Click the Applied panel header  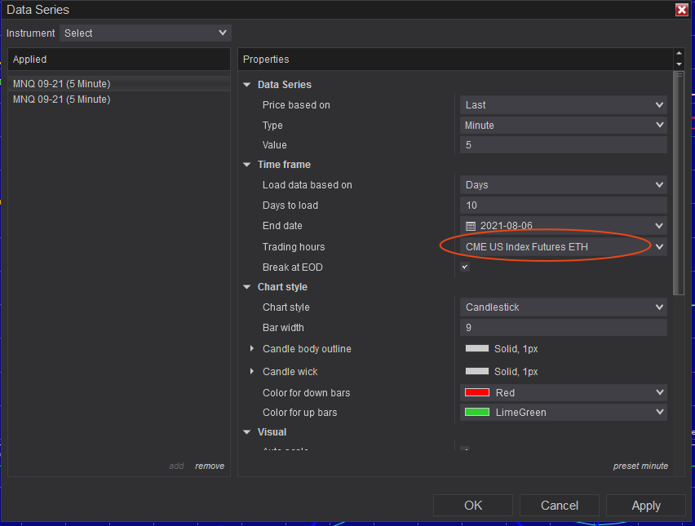tap(119, 60)
